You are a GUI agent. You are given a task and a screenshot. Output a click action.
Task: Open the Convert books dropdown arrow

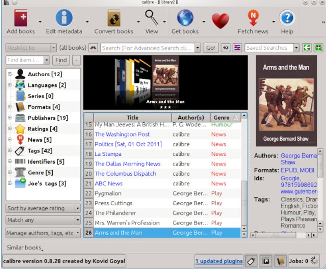138,22
